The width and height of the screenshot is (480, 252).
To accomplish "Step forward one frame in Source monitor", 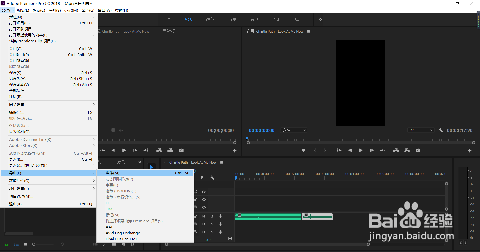I will 135,150.
